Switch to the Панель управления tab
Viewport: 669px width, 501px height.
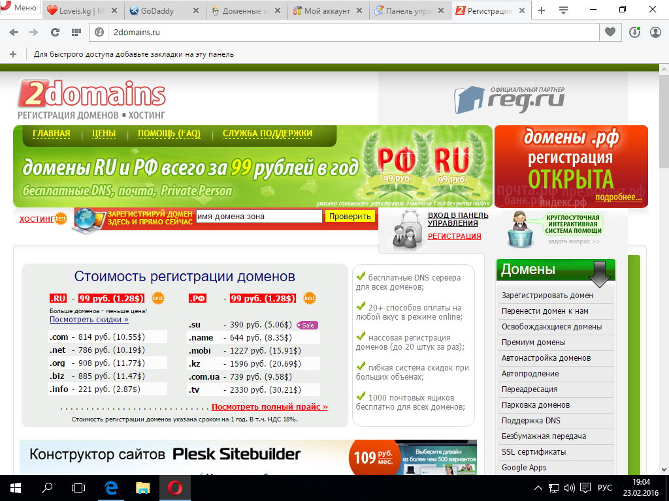pyautogui.click(x=409, y=10)
